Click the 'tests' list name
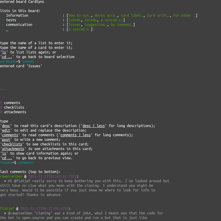The image size is (221, 221). coord(11,20)
